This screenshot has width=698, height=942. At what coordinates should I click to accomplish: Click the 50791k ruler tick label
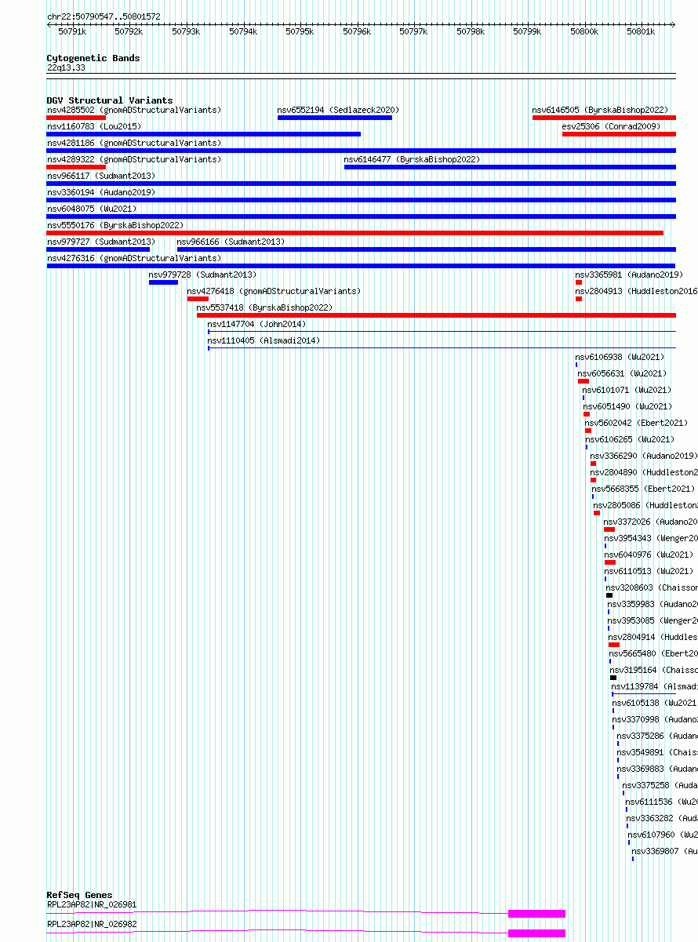72,31
